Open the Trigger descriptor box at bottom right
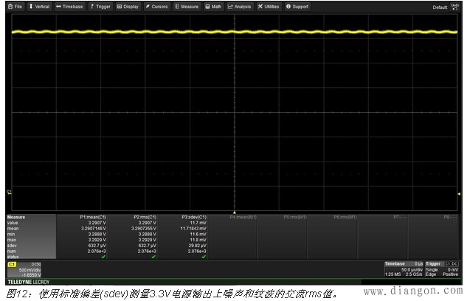 441,269
